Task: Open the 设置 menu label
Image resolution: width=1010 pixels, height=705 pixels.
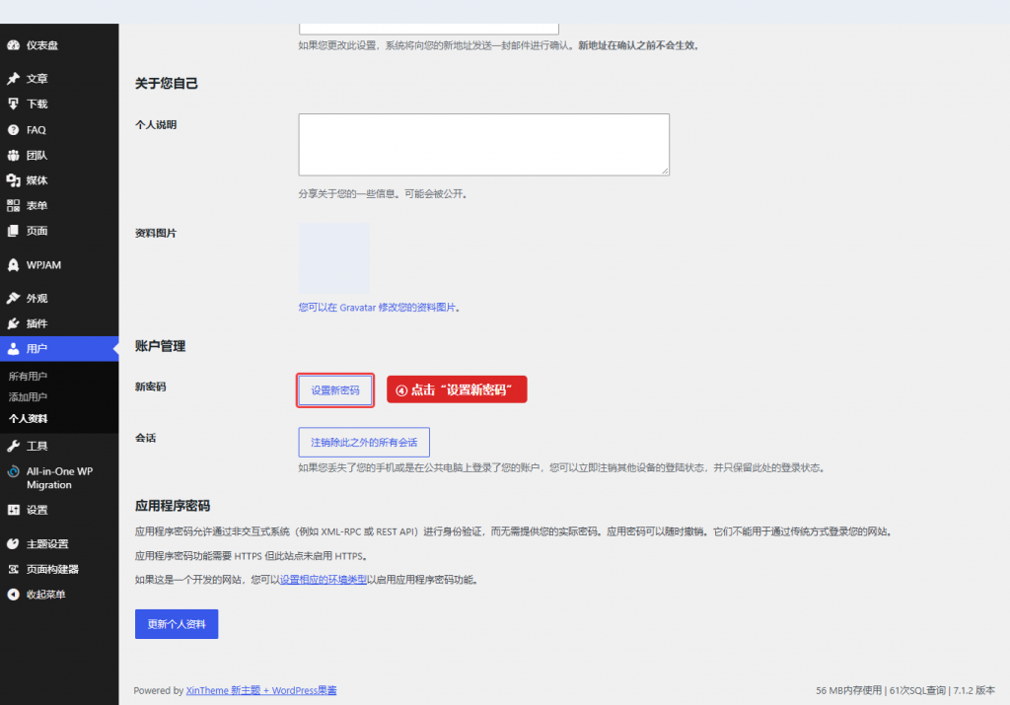Action: tap(36, 510)
